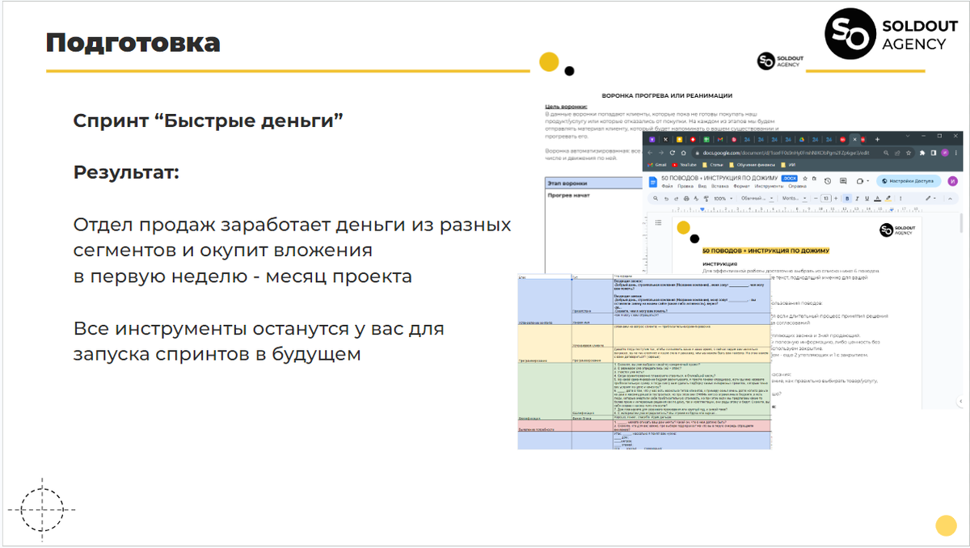Screen dimensions: 970x548
Task: Open the Meet call dropdown in Docs
Action: click(x=863, y=181)
